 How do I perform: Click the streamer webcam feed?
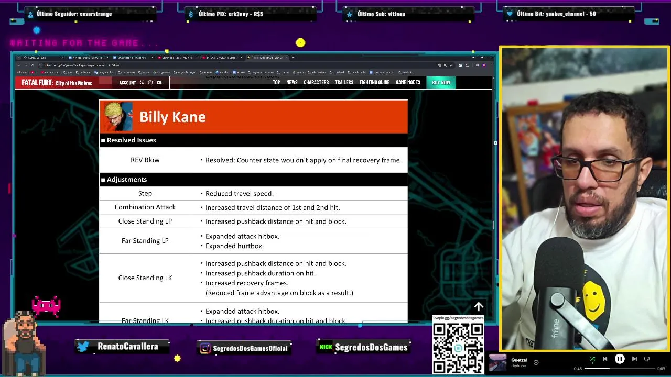[x=584, y=199]
